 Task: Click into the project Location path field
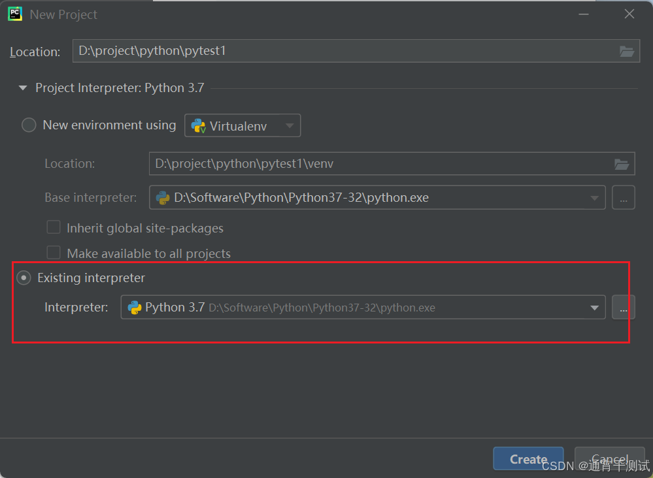356,51
